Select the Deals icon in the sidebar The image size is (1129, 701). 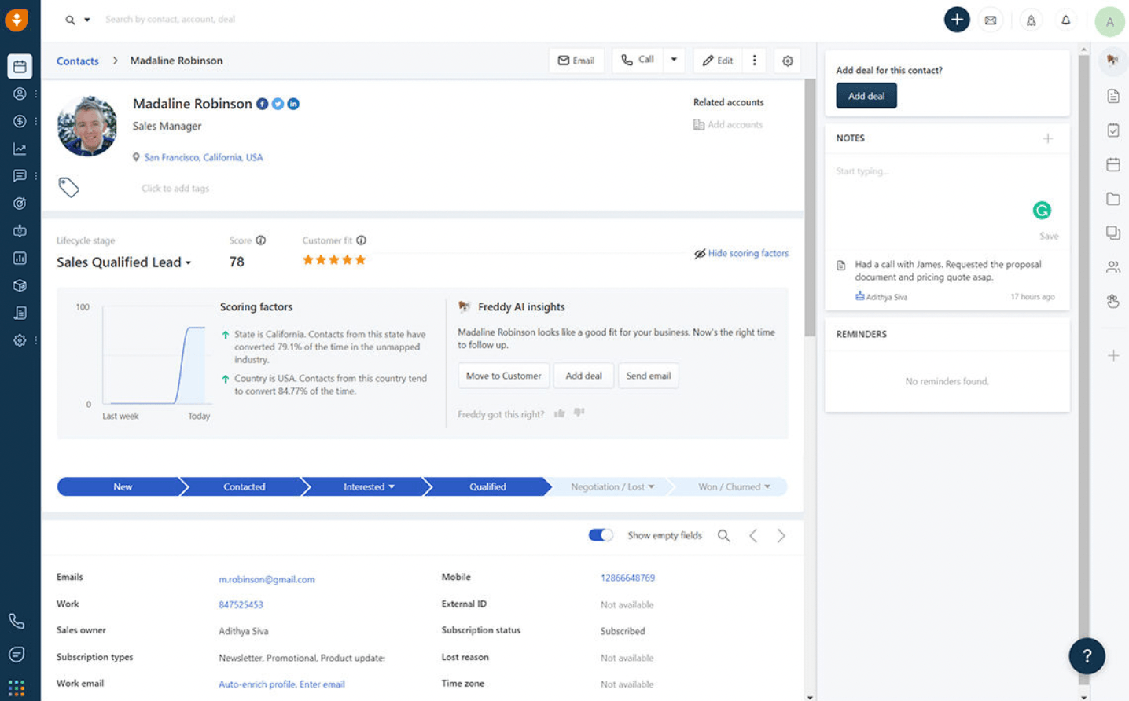[x=20, y=121]
